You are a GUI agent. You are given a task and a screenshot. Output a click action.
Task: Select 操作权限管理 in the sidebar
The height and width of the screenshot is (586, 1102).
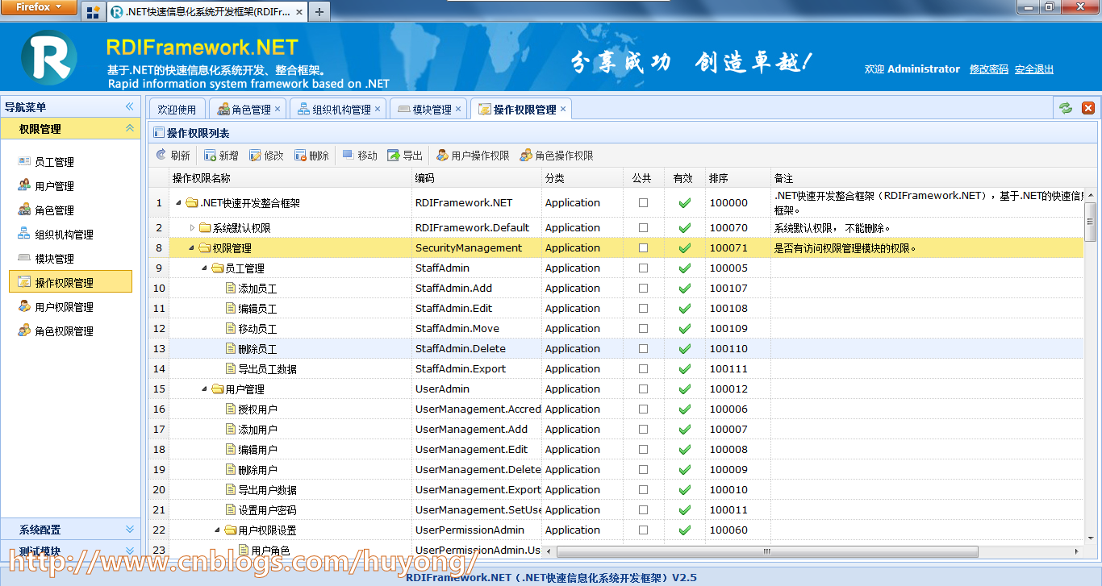coord(70,281)
